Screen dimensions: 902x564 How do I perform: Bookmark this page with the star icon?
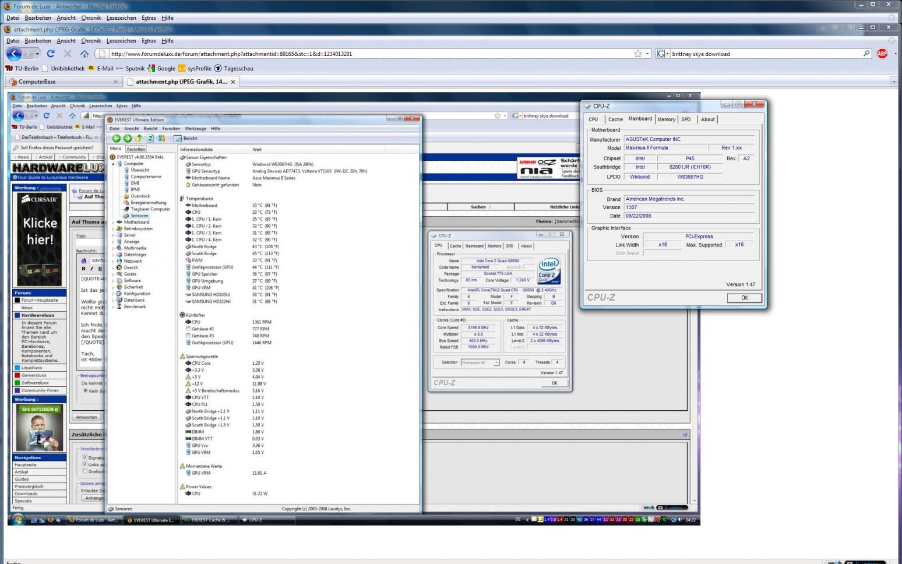(638, 54)
